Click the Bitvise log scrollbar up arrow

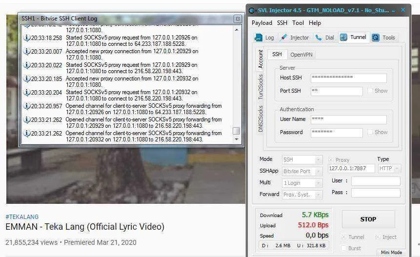(x=236, y=30)
